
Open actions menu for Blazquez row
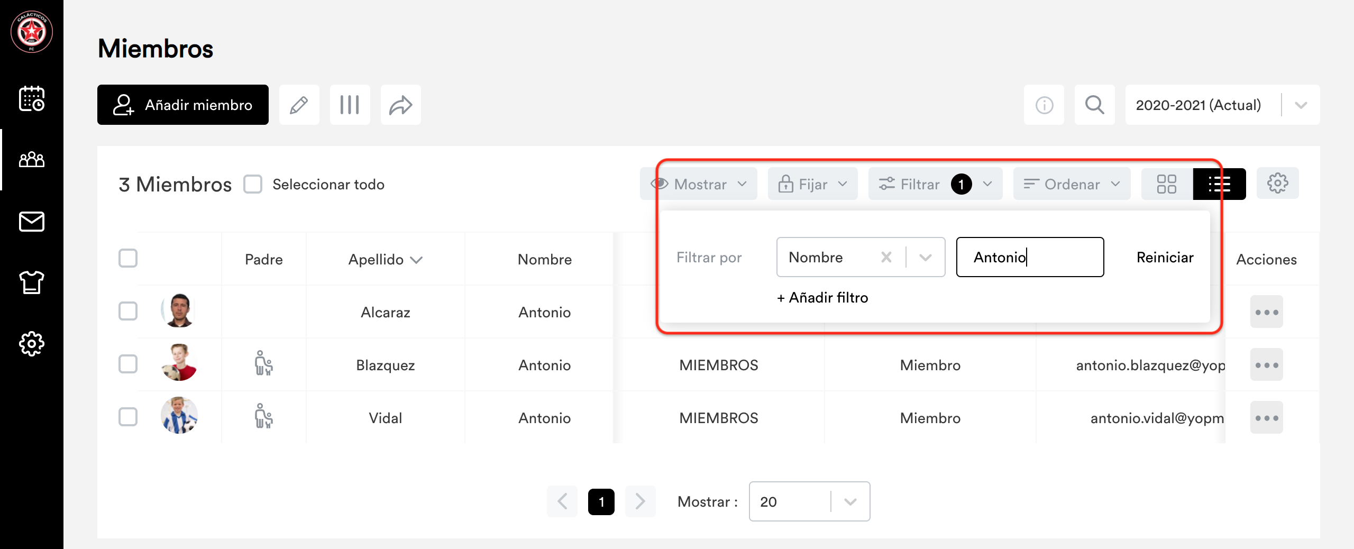pos(1267,365)
